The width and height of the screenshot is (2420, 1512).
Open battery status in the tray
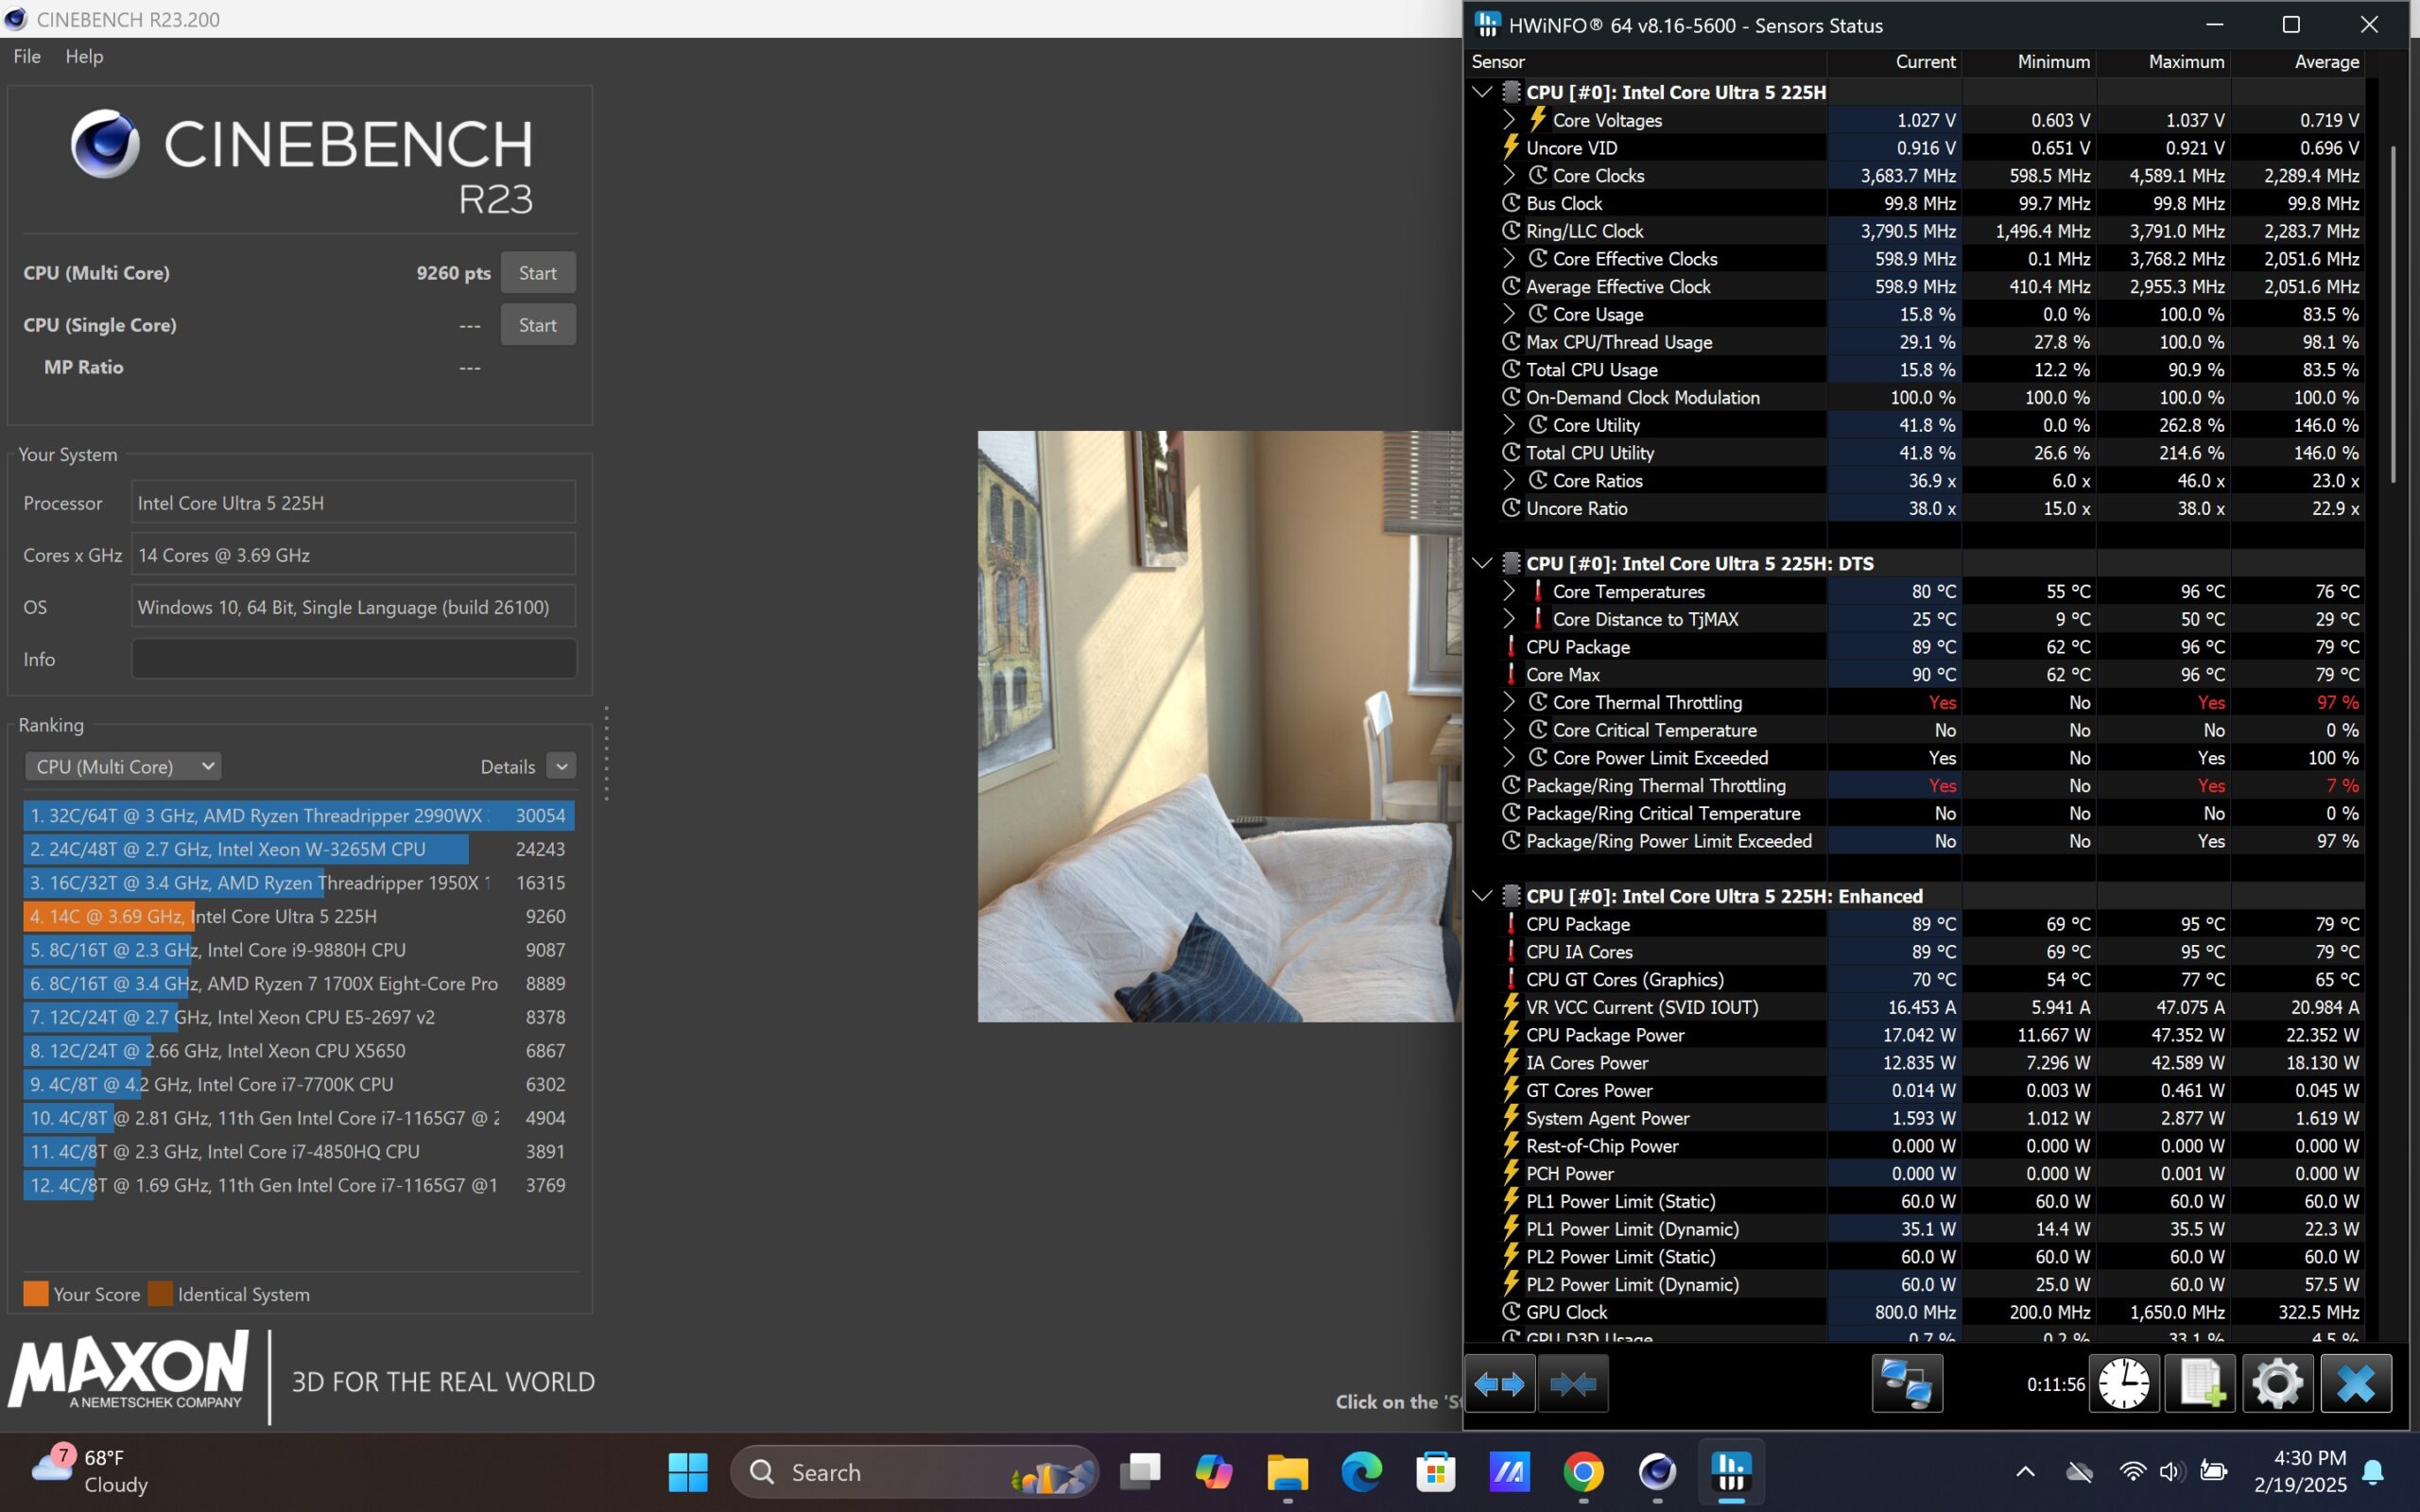click(2213, 1472)
